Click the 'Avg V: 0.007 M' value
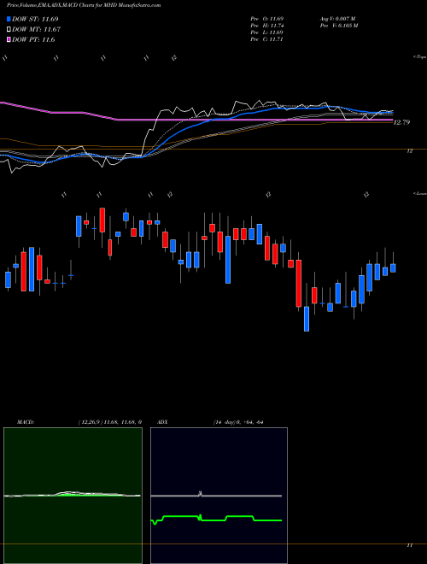This screenshot has height=564, width=427. pyautogui.click(x=337, y=19)
